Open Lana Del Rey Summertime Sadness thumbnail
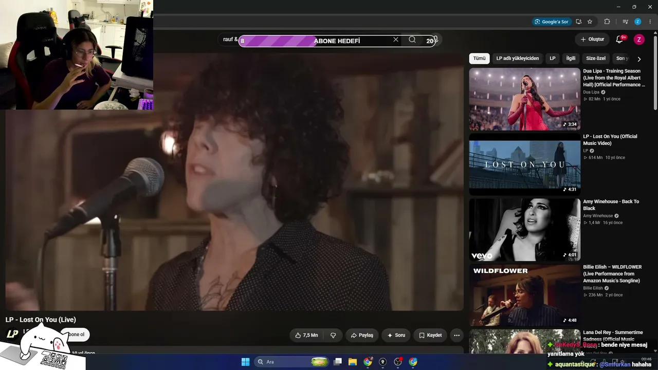Screen dimensions: 658x370 [525, 341]
